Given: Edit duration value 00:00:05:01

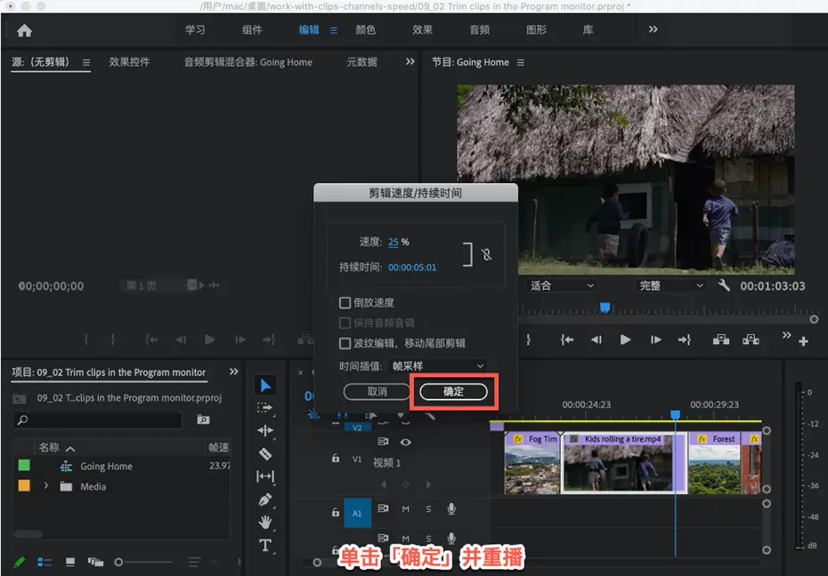Looking at the screenshot, I should (412, 268).
